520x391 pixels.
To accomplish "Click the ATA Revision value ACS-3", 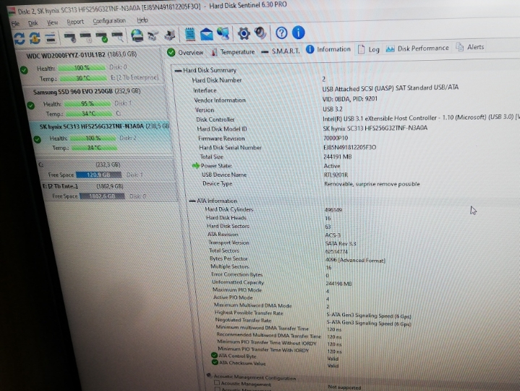I will coord(333,235).
